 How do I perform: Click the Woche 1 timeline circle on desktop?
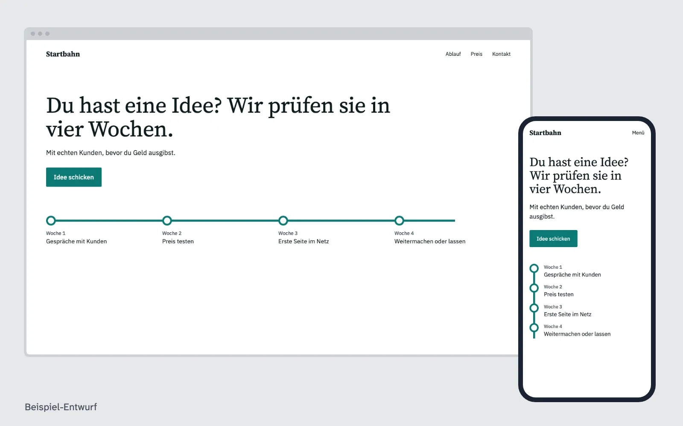click(51, 221)
